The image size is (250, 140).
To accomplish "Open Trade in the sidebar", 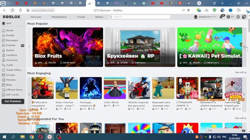I will [x=7, y=65].
